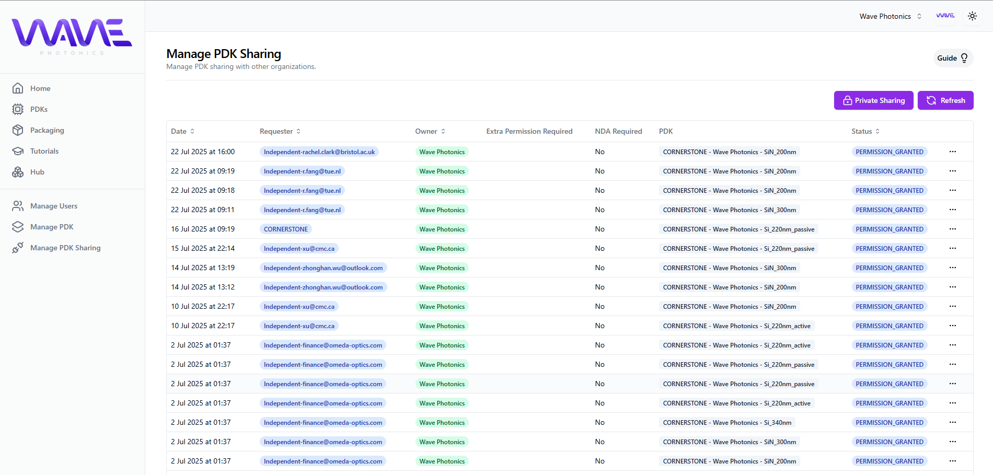Go to Tutorials in sidebar menu
Image resolution: width=993 pixels, height=475 pixels.
44,151
